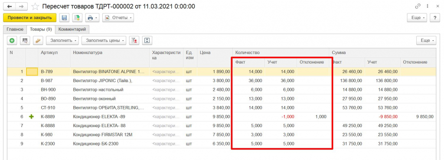This screenshot has width=444, height=160.
Task: Click price cell 6 350,00
Action: pyautogui.click(x=215, y=144)
